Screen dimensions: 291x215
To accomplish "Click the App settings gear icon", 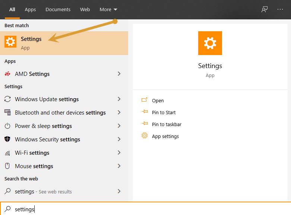I will [145, 136].
